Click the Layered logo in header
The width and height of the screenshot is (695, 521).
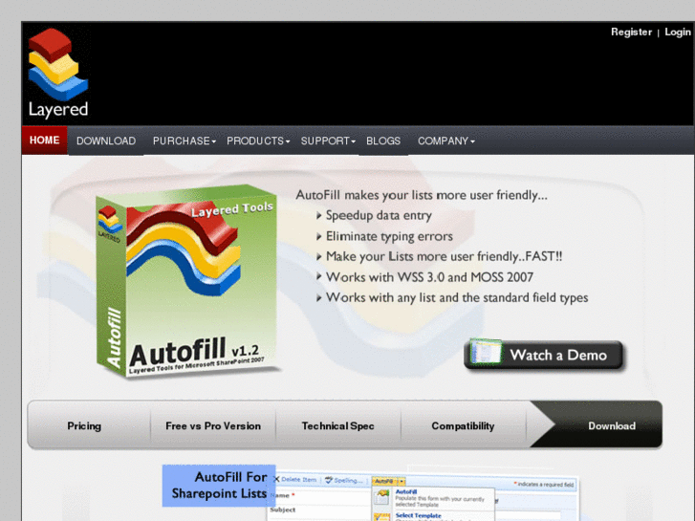(x=58, y=74)
